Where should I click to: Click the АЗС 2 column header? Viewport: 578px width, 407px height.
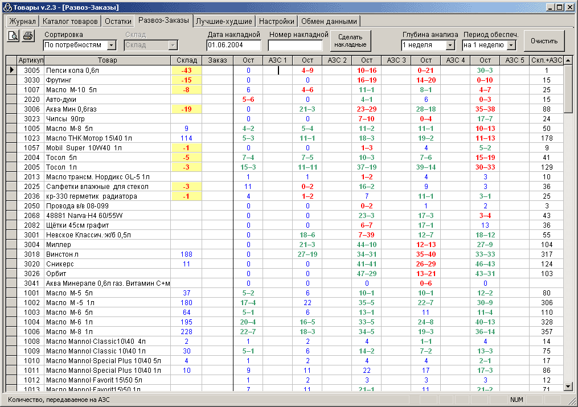(x=337, y=60)
